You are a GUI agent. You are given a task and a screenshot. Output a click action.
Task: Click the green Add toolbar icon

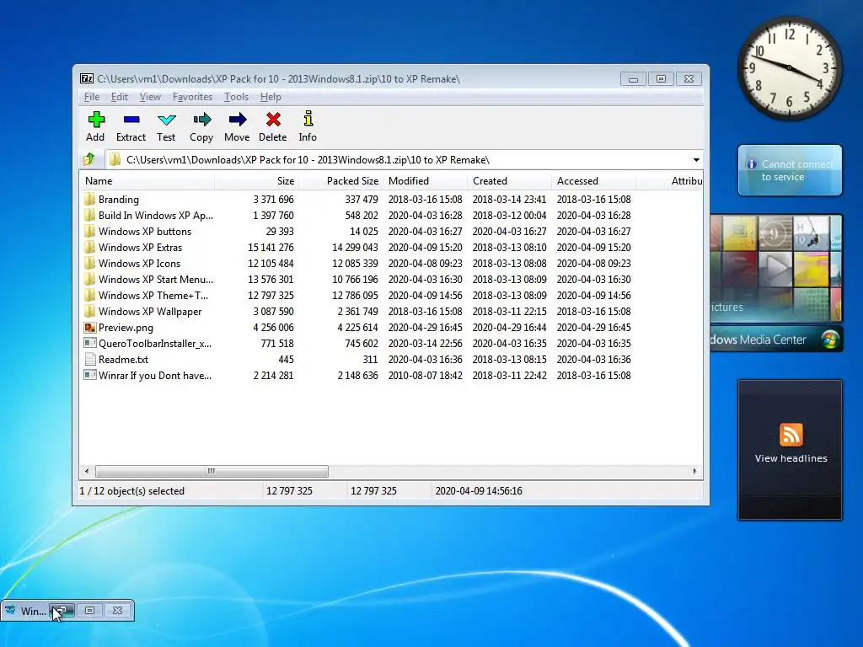coord(96,120)
